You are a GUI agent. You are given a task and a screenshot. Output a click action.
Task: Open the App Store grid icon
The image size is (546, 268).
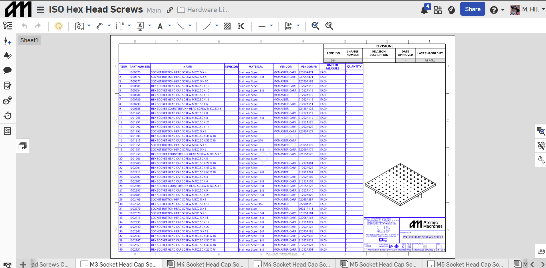pyautogui.click(x=438, y=10)
